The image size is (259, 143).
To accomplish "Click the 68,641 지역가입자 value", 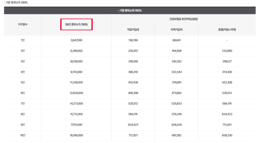I will [176, 40].
